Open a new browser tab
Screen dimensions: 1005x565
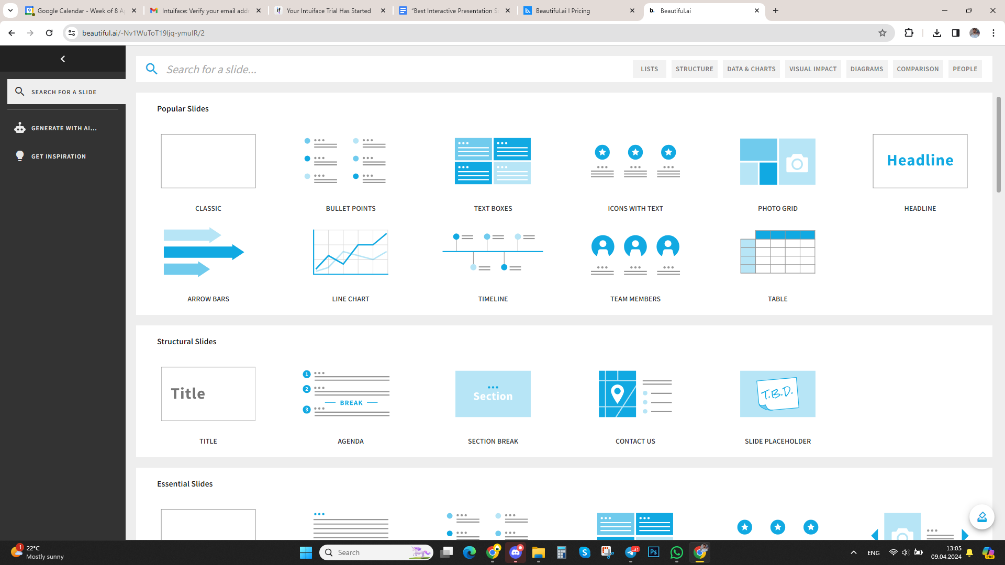[775, 10]
